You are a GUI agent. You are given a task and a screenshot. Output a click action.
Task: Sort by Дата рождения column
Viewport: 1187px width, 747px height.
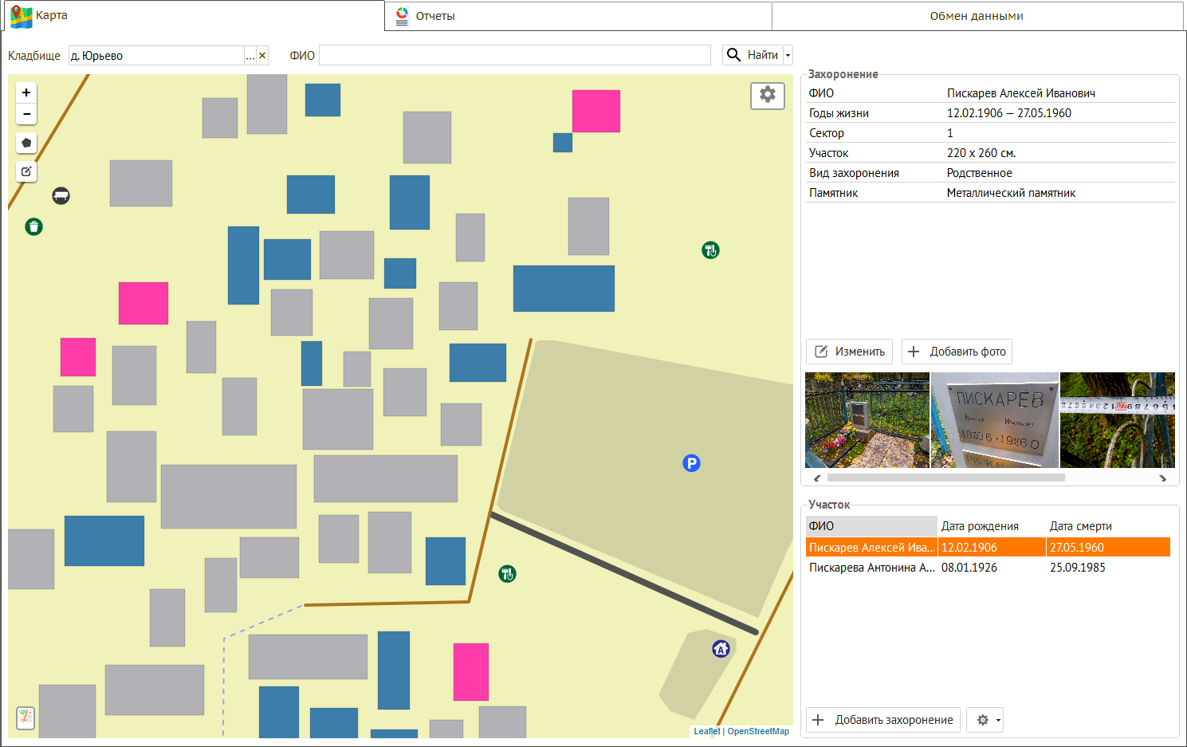[992, 526]
